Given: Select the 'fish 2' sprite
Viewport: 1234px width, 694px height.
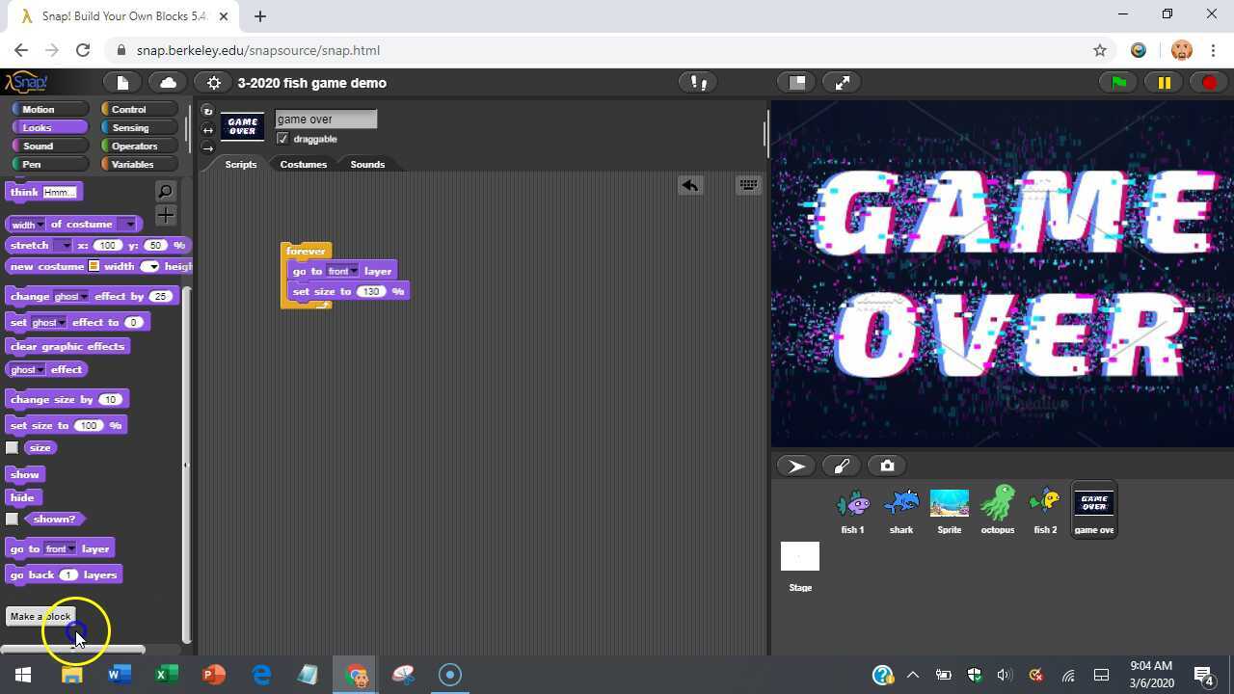Looking at the screenshot, I should 1046,510.
